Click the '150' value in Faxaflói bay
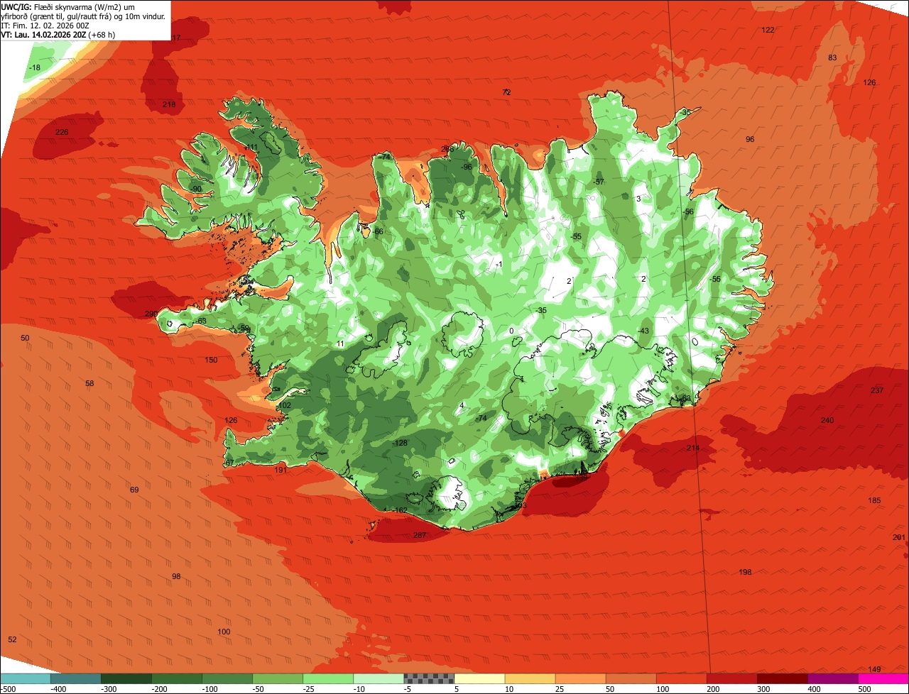The width and height of the screenshot is (909, 694). [x=211, y=360]
